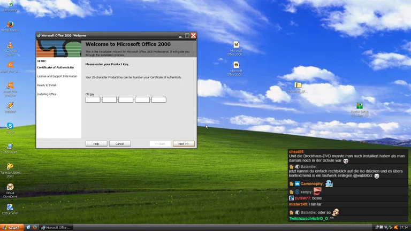Click the Start button
Screen dimensions: 411x231
tap(12, 227)
